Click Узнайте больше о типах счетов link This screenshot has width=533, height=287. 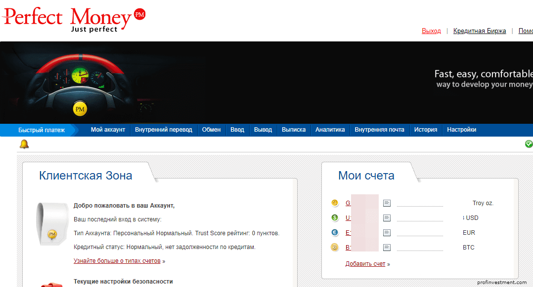pyautogui.click(x=117, y=261)
